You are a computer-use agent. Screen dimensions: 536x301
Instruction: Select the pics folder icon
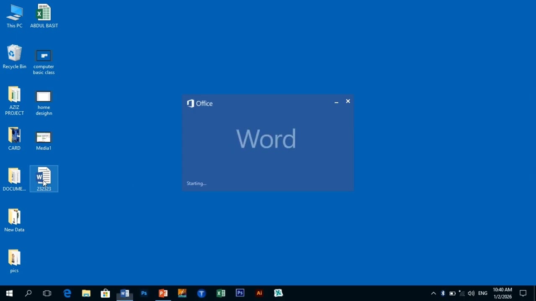[14, 261]
